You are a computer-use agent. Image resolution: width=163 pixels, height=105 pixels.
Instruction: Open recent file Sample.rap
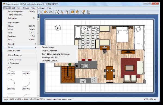tap(14, 63)
